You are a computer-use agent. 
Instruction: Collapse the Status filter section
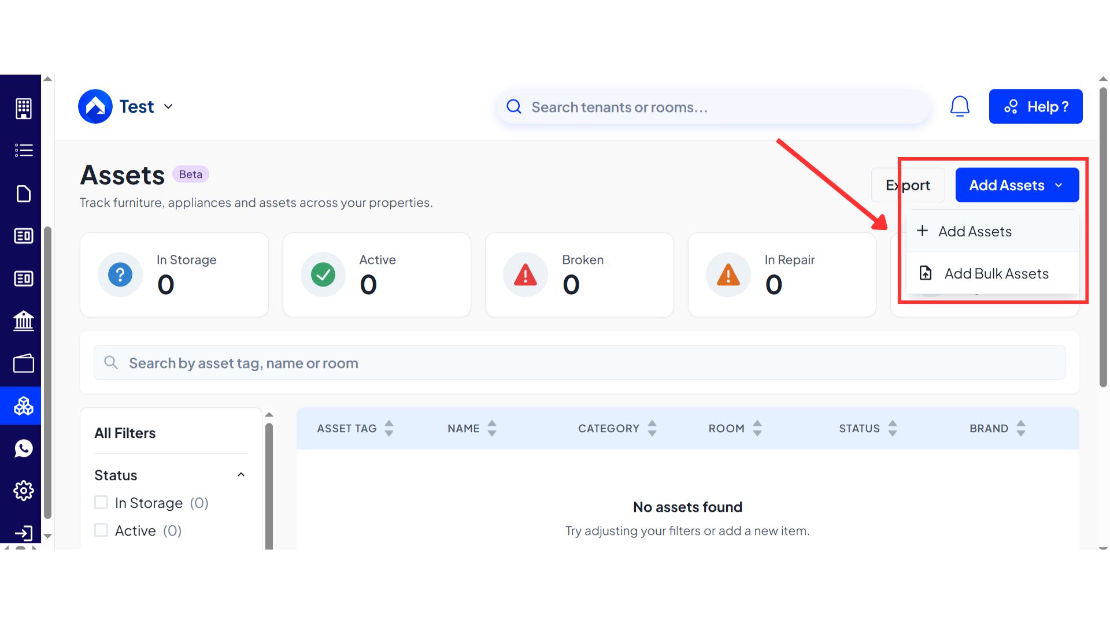[241, 475]
